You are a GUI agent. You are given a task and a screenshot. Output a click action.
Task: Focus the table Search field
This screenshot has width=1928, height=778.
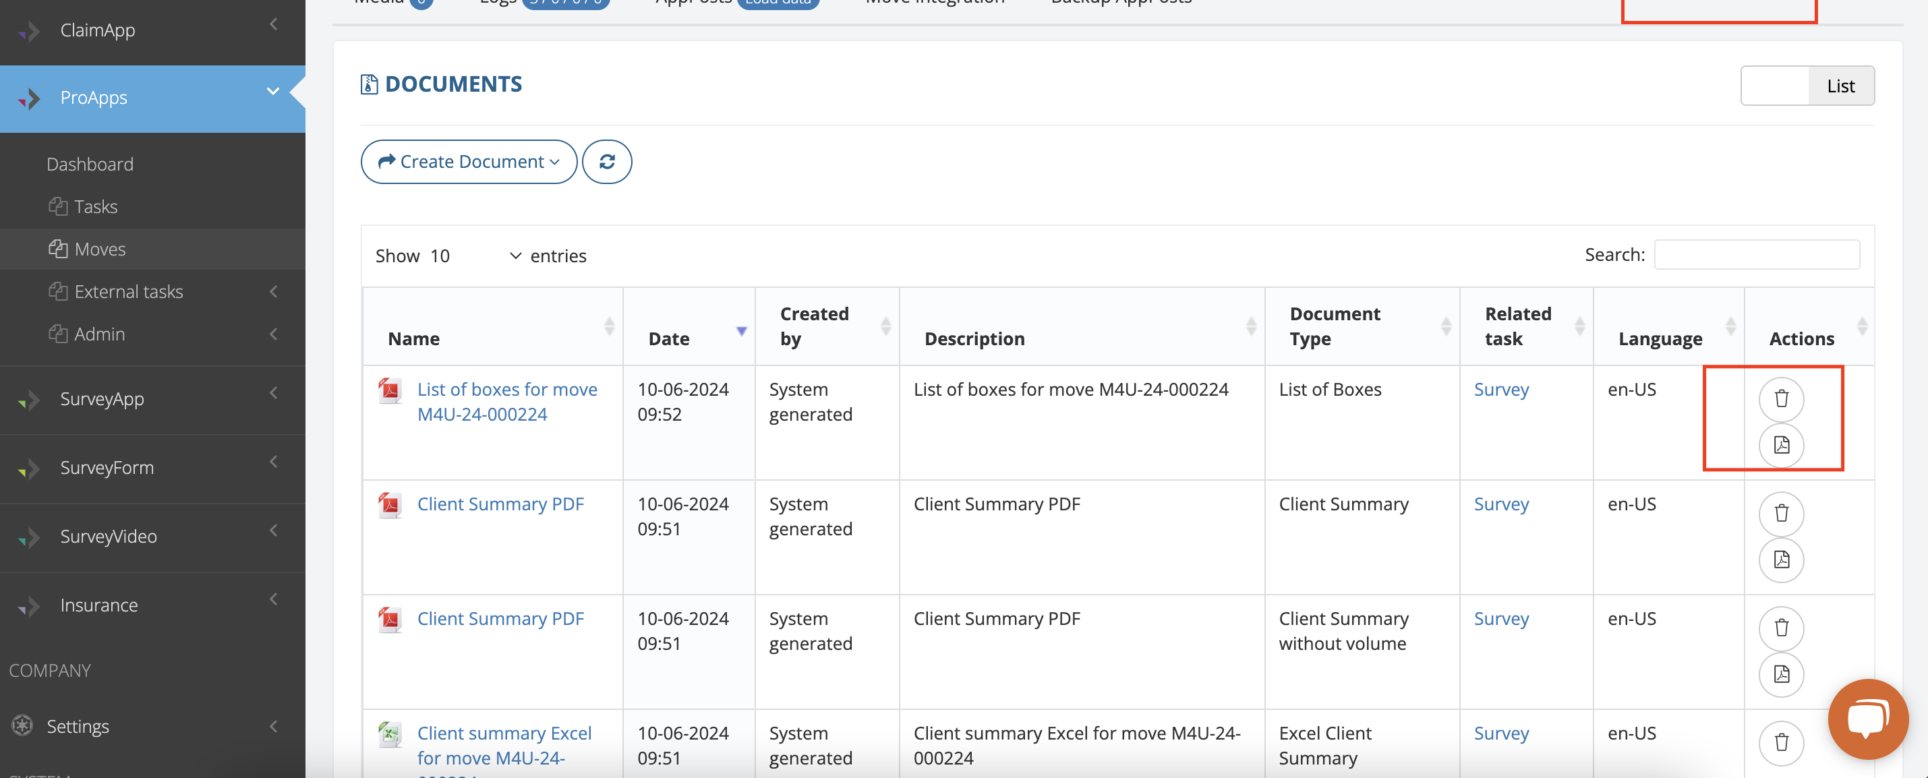(x=1756, y=254)
